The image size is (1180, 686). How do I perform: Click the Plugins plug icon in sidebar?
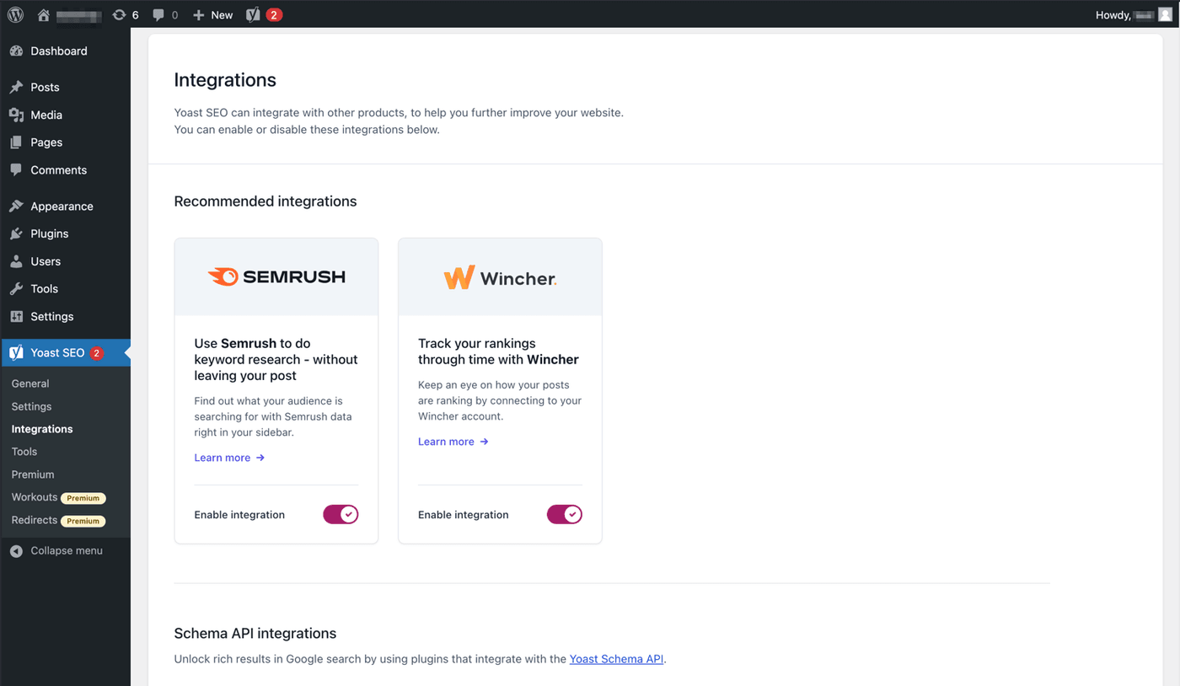click(16, 233)
